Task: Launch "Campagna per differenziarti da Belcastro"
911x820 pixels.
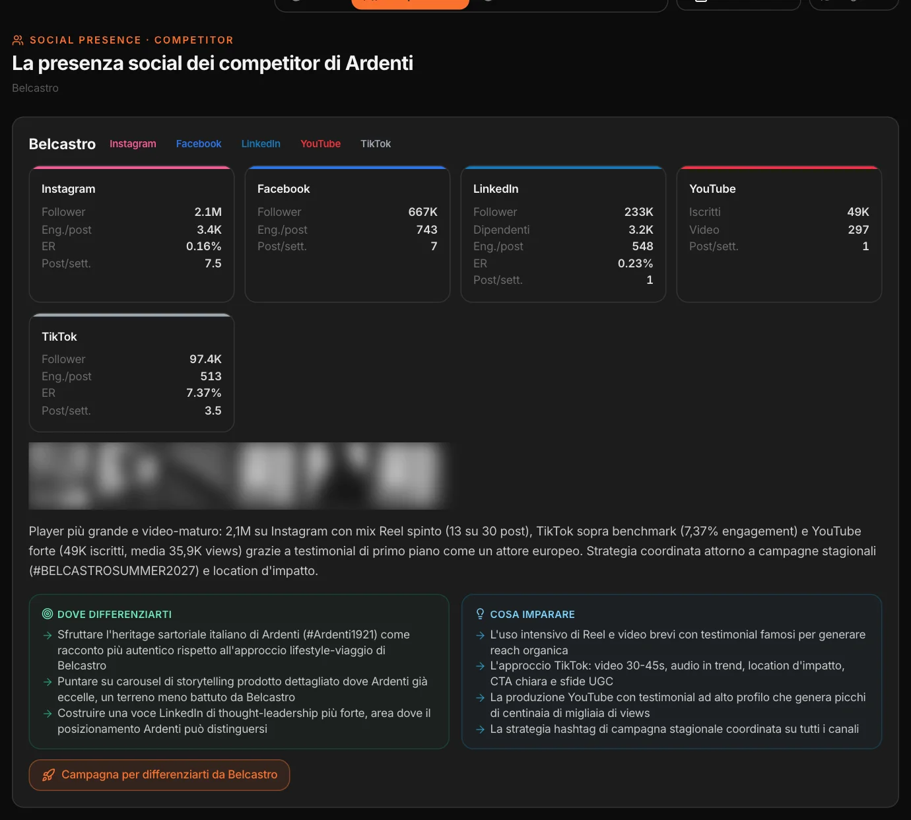Action: [159, 774]
